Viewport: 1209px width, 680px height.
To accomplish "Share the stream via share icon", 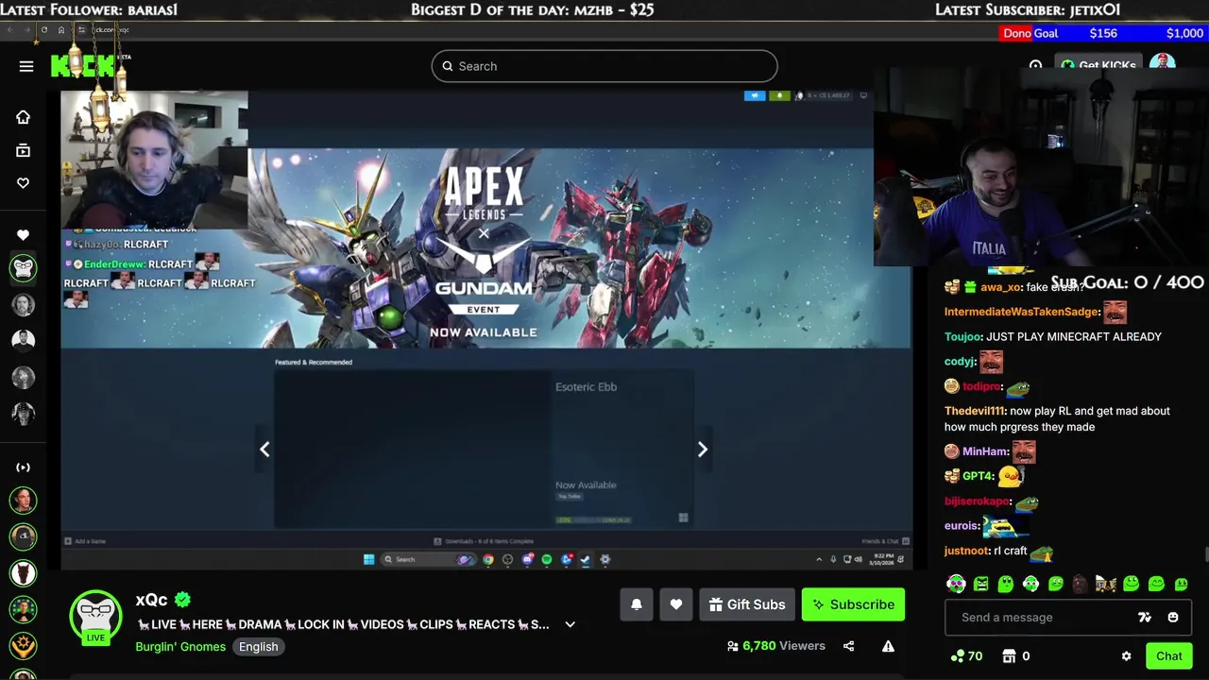I will pos(848,646).
